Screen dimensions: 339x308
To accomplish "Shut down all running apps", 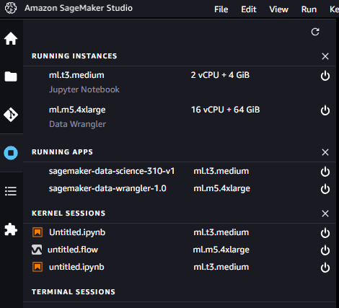I will pyautogui.click(x=325, y=152).
